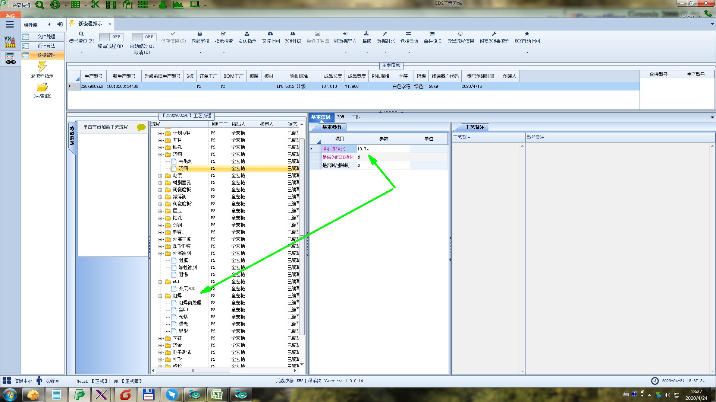This screenshot has height=402, width=716.
Task: Toggle the 编写流程 OFF switch
Action: tap(111, 37)
